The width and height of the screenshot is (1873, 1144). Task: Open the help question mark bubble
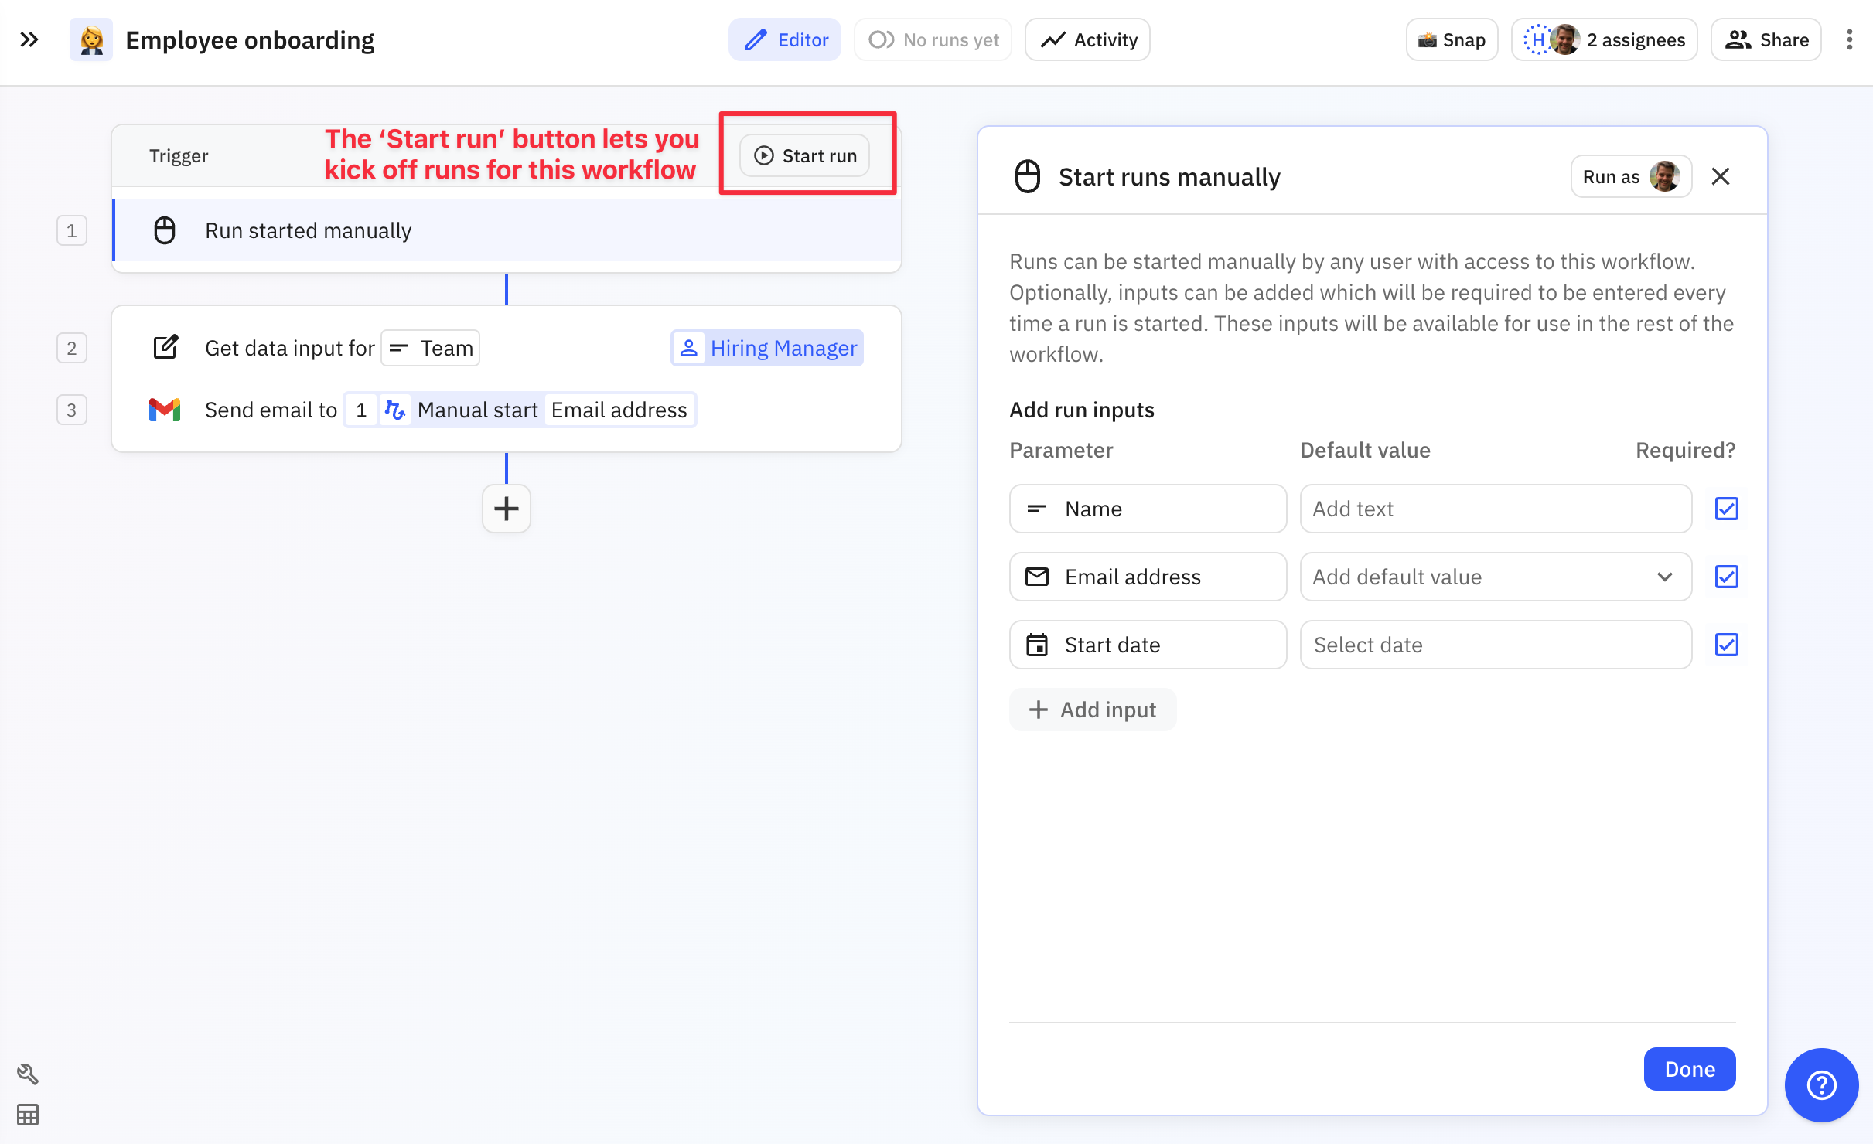pos(1821,1085)
